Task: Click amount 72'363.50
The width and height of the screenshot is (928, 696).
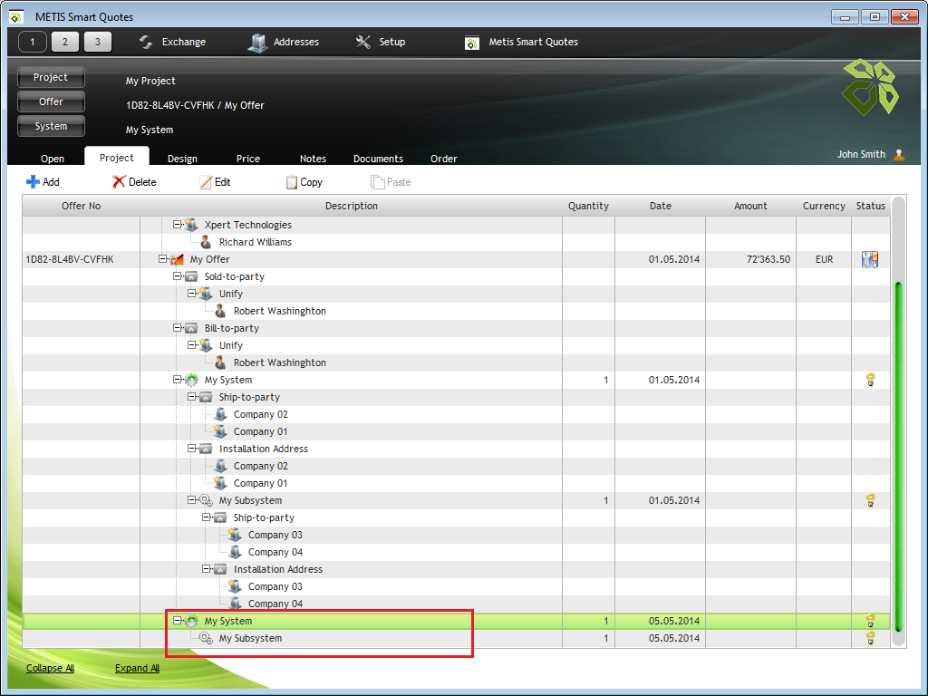Action: point(768,259)
